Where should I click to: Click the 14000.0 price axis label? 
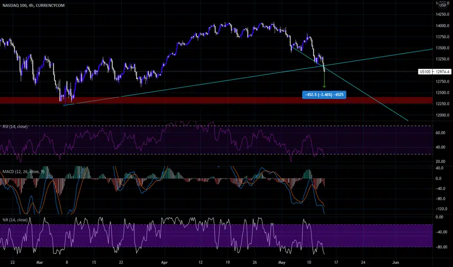[442, 26]
